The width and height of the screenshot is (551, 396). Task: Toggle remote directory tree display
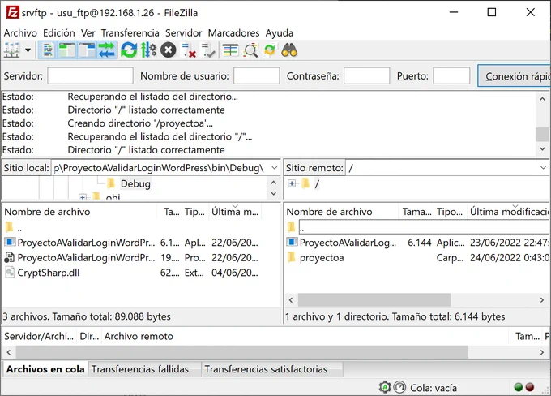(87, 50)
